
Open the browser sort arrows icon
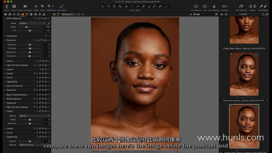pyautogui.click(x=226, y=14)
